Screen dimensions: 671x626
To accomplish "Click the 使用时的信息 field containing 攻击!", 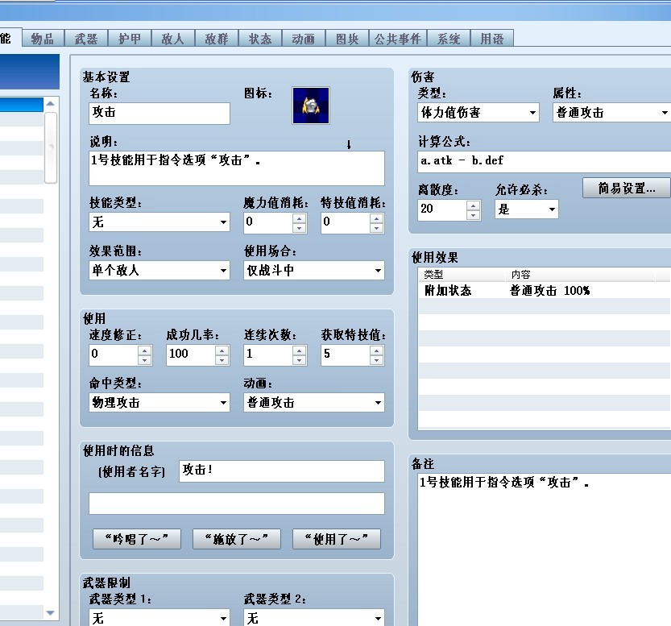I will pyautogui.click(x=282, y=471).
